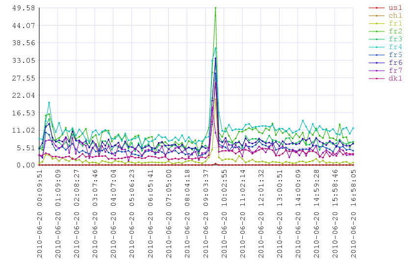
Task: Select the ch1 legend label
Action: coord(395,16)
